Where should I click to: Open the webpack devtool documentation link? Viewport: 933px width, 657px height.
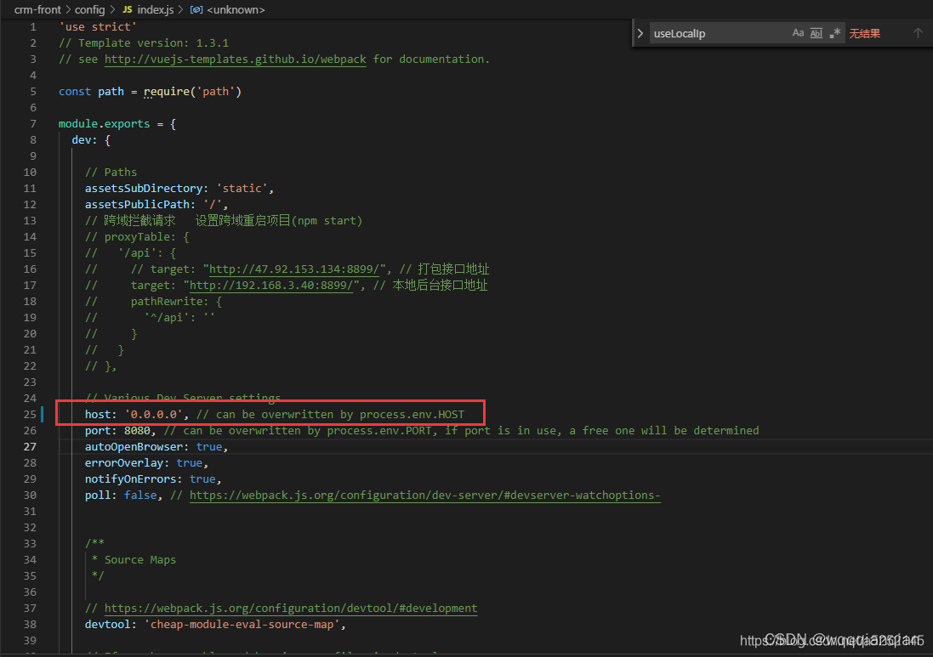pos(292,608)
